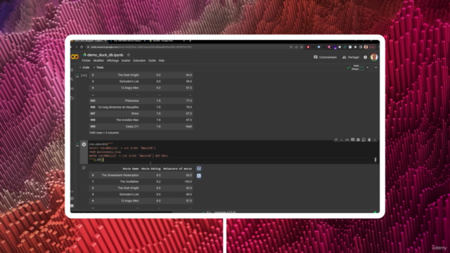Click the '1000 rows × 3 columns' text
Viewport: 450px width, 253px height.
point(104,133)
